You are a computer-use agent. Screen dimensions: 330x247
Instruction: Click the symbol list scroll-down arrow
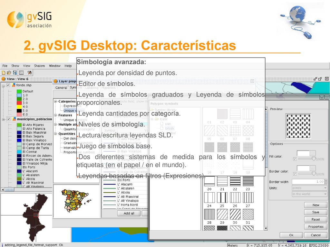[266, 228]
